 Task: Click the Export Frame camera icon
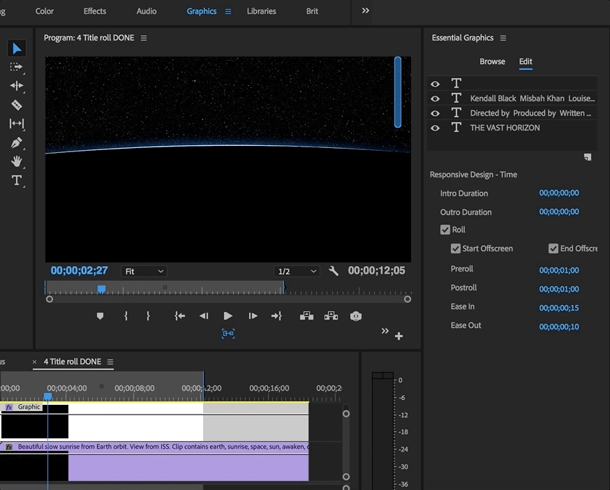click(356, 316)
